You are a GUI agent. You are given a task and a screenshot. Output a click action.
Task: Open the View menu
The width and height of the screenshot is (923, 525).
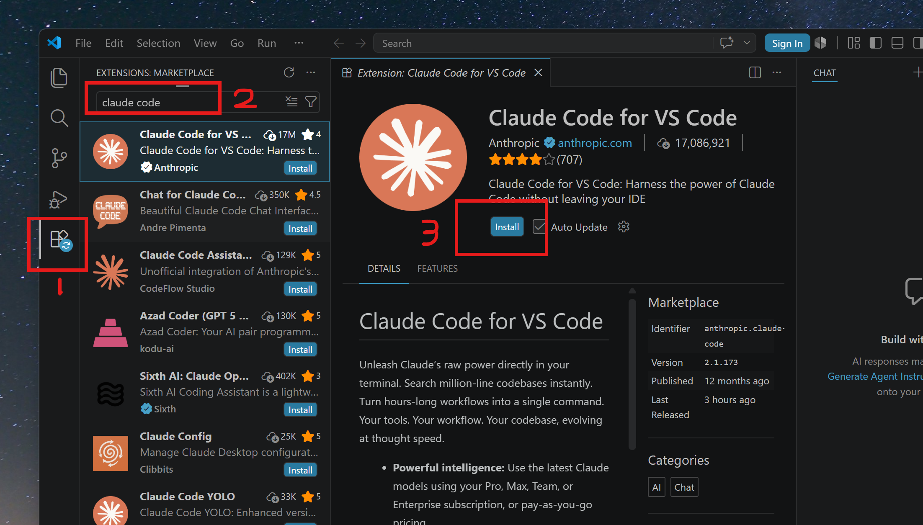(205, 43)
